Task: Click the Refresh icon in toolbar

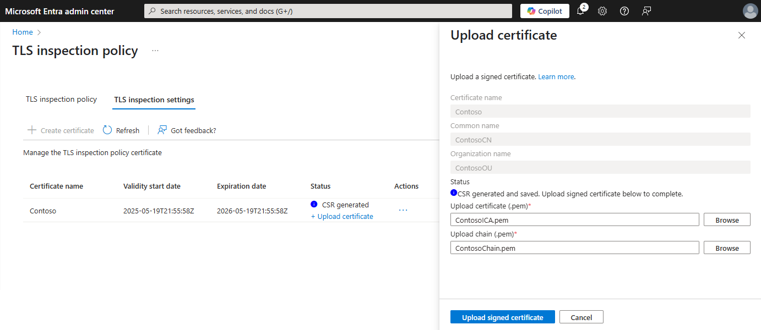Action: [108, 130]
